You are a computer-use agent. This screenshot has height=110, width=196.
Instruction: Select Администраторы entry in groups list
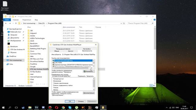pyautogui.click(x=72, y=65)
